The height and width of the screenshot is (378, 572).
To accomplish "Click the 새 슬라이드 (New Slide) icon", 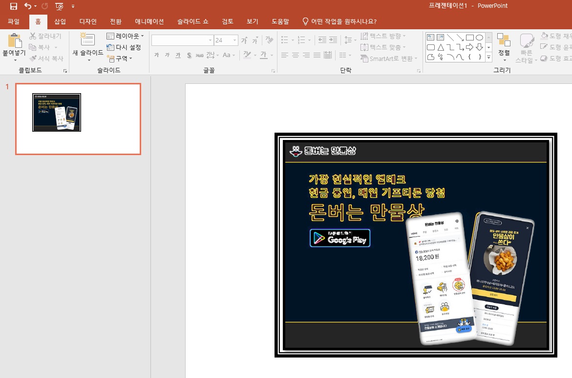I will click(x=87, y=40).
